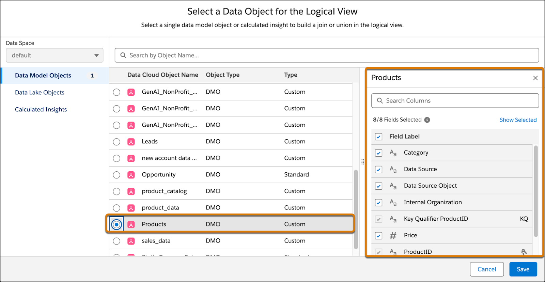Click text type icon for Key Qualifier ProductID

click(x=393, y=219)
